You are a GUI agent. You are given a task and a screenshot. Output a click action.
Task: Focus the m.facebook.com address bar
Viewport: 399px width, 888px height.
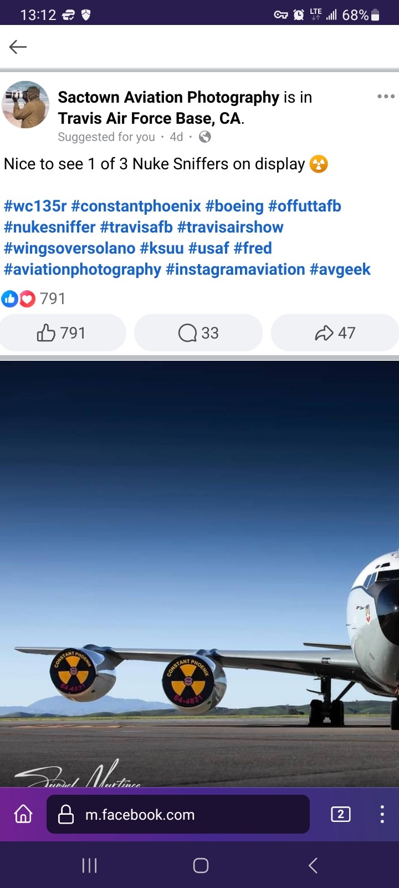tap(178, 814)
